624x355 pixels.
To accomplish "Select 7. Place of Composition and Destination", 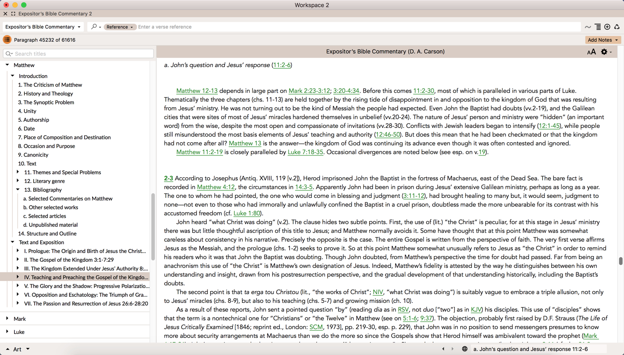I will [x=64, y=137].
